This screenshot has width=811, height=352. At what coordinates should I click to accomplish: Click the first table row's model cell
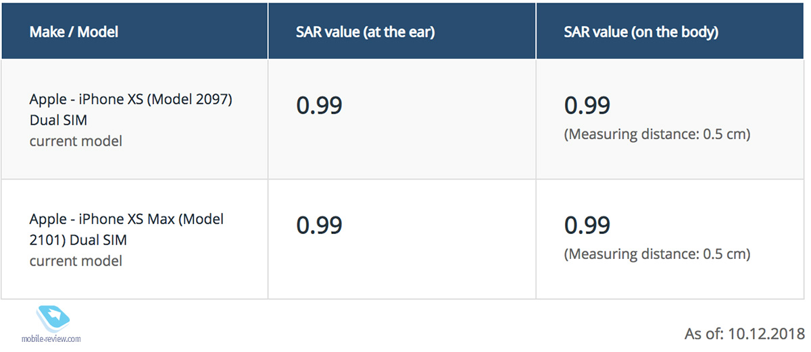pyautogui.click(x=134, y=119)
